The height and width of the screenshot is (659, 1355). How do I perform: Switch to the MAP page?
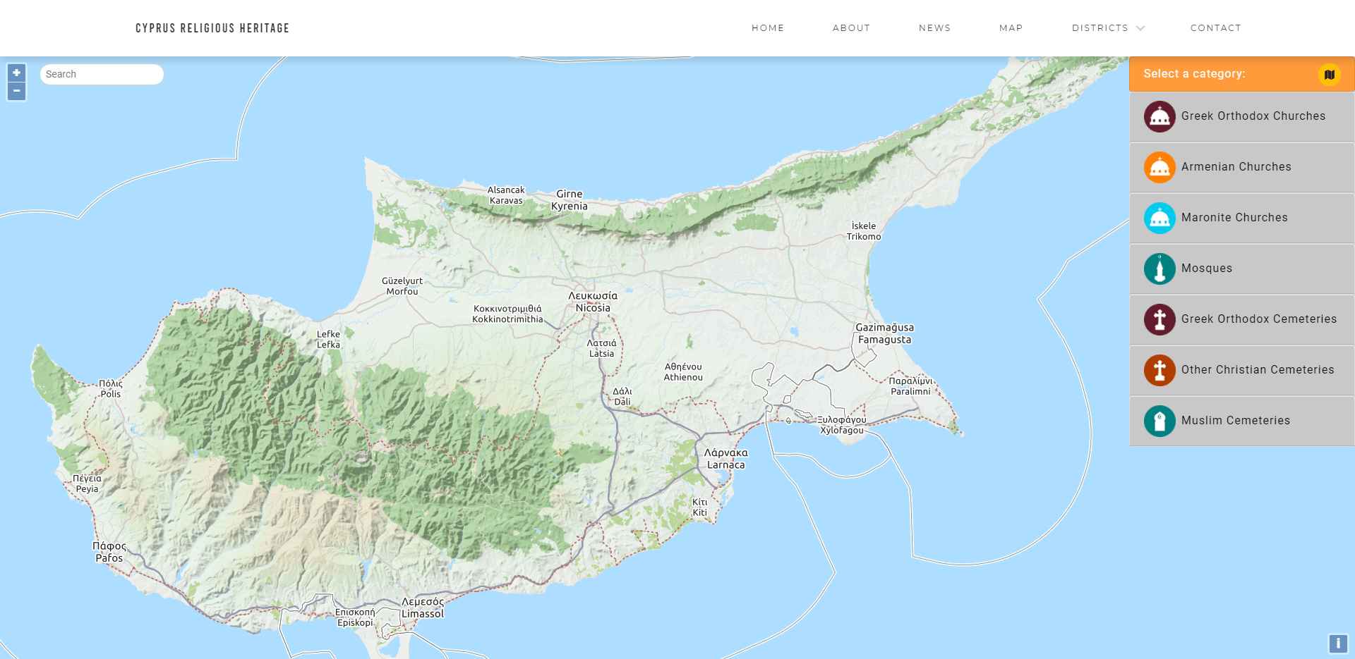click(x=1011, y=28)
